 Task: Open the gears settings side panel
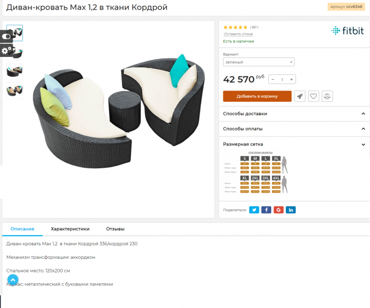coord(6,51)
